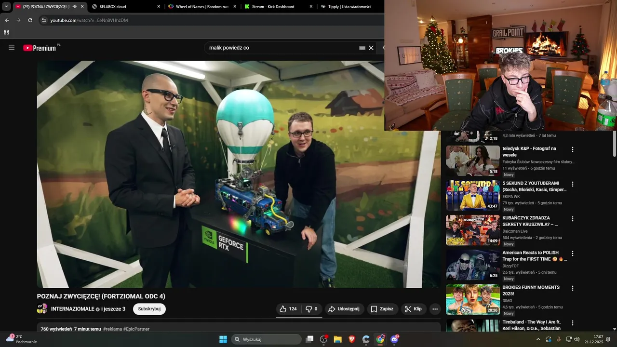This screenshot has height=347, width=617.
Task: Click the 'EKIPA WK' channel name
Action: coord(511,197)
